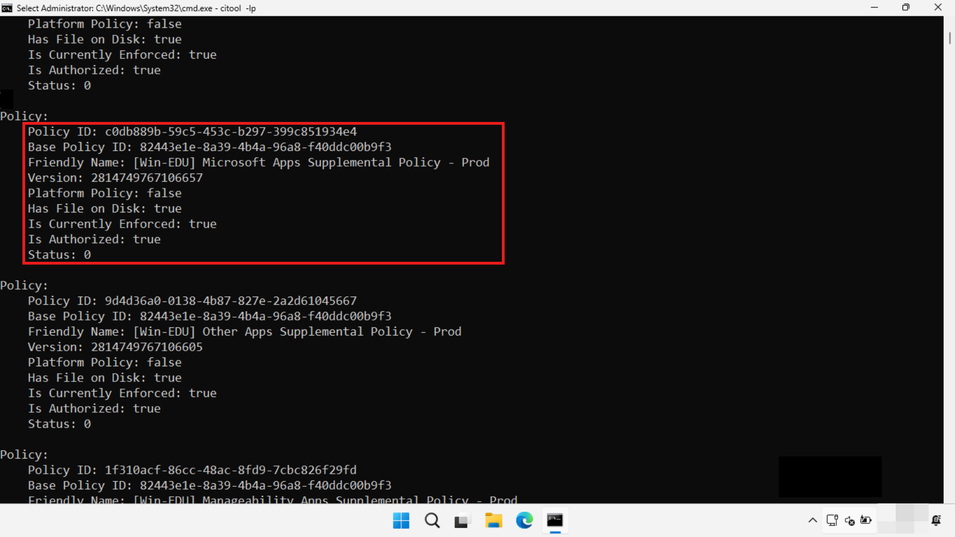Open the cmd window system menu icon
This screenshot has height=537, width=955.
click(7, 8)
